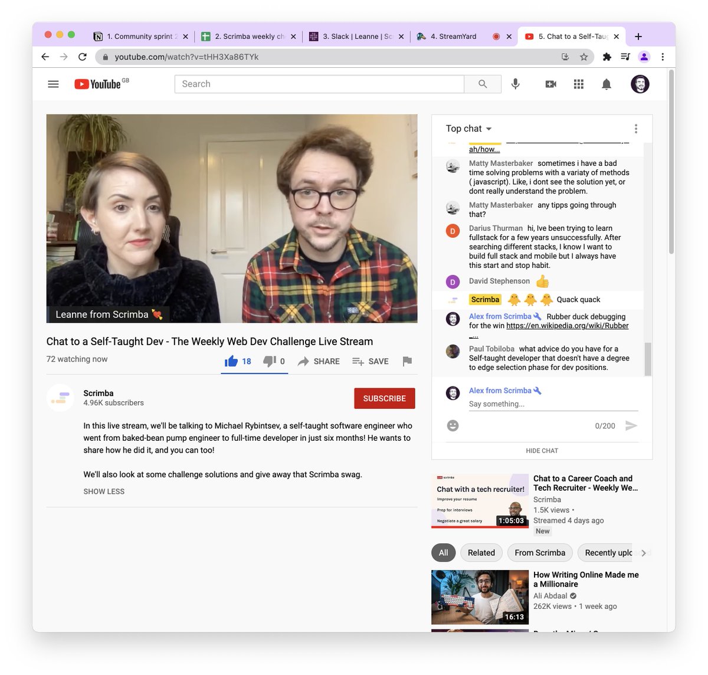The width and height of the screenshot is (708, 675).
Task: Dislike the video with thumbs down
Action: click(269, 361)
